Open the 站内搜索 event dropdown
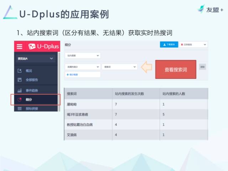The image size is (228, 171). 83,56
